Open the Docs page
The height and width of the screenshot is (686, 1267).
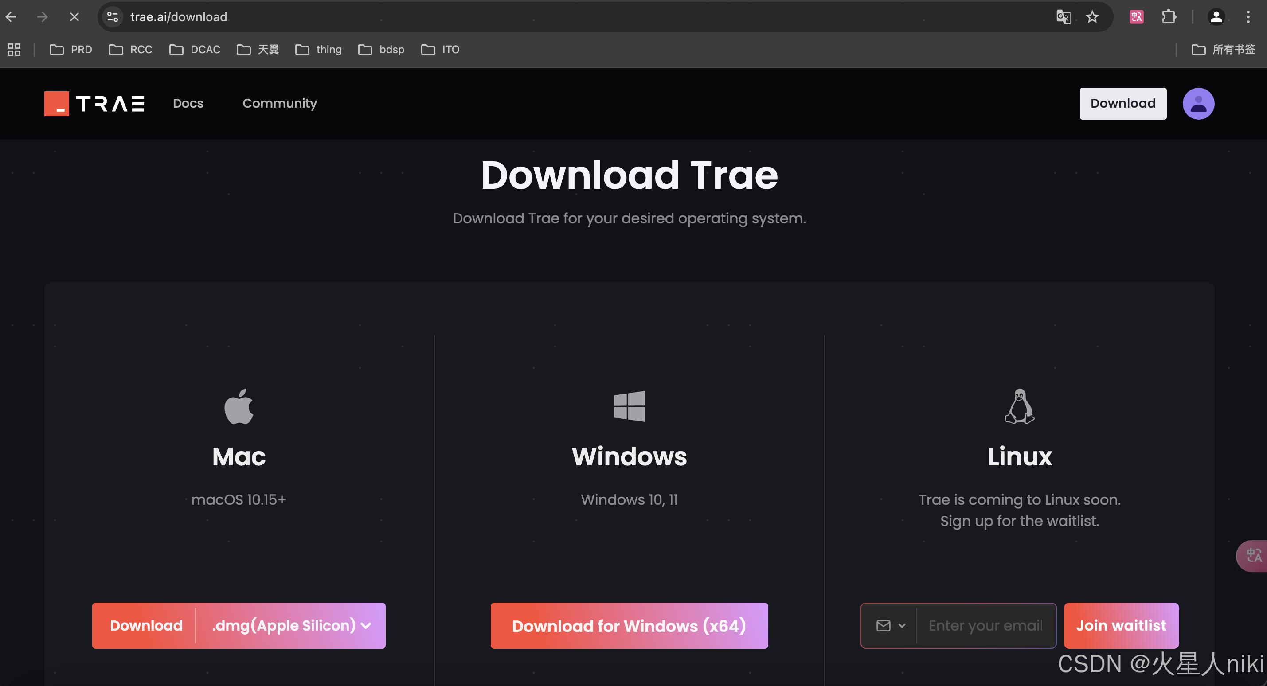[188, 103]
